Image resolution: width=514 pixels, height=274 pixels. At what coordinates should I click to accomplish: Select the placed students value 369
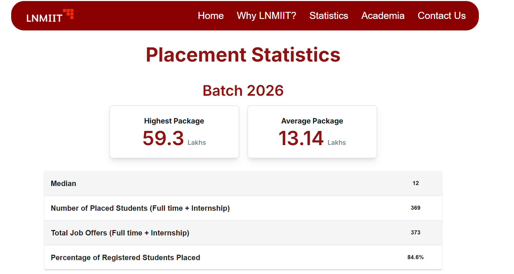416,208
